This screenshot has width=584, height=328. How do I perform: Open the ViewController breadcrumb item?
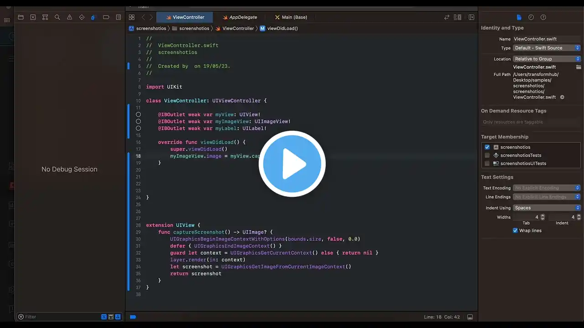pyautogui.click(x=235, y=28)
